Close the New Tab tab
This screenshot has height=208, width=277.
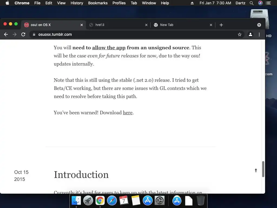[x=211, y=25]
